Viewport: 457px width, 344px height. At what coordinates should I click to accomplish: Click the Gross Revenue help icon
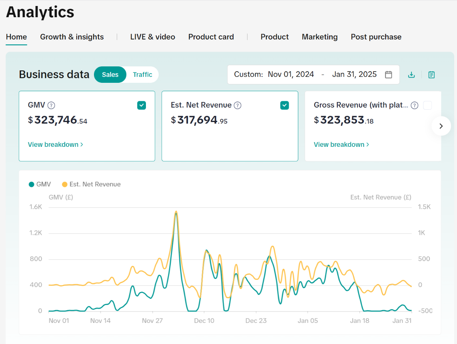(x=415, y=105)
